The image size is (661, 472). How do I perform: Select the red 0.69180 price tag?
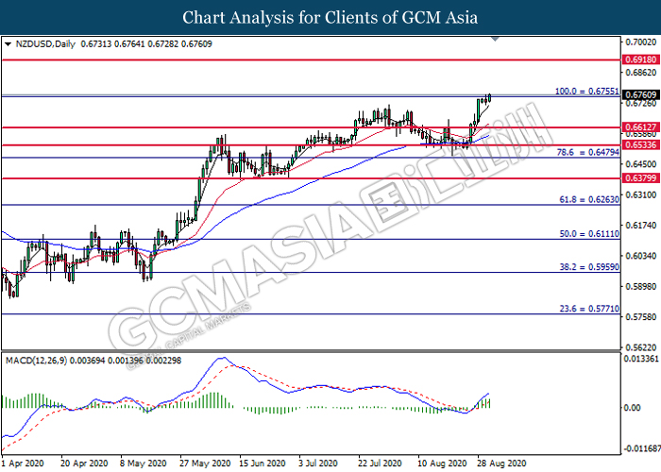pyautogui.click(x=639, y=59)
